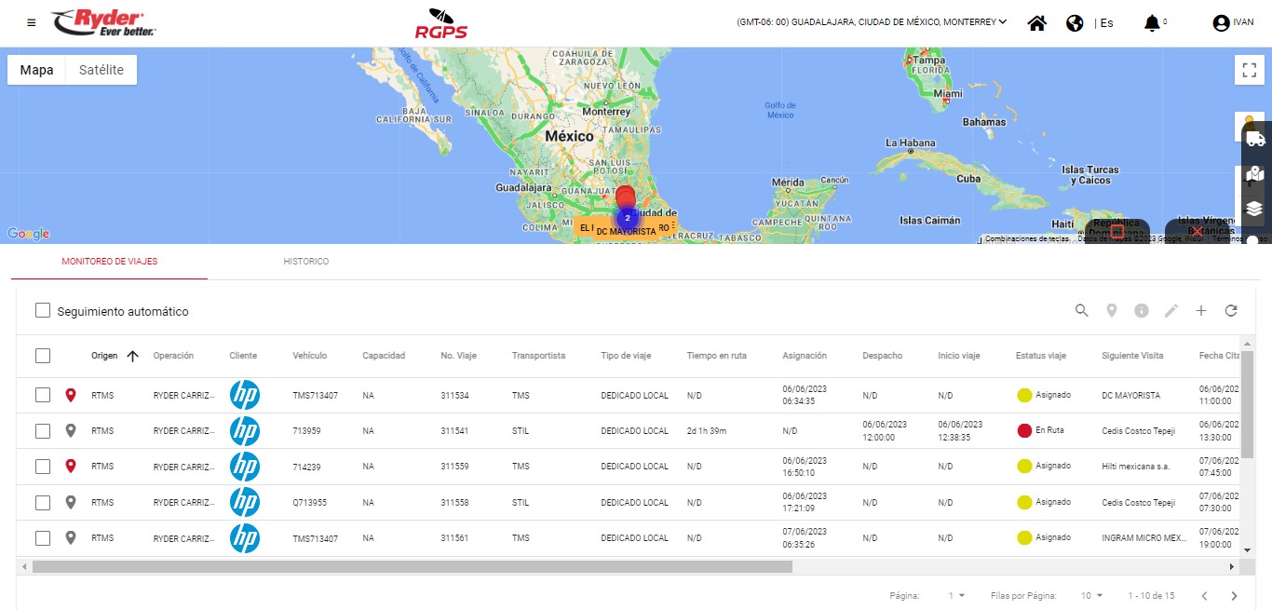Click the horizontal table scrollbar

coord(412,566)
